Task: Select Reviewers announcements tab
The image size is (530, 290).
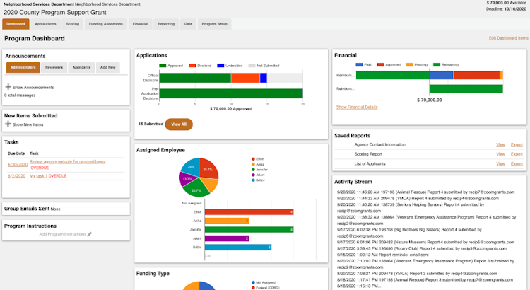Action: [x=54, y=67]
